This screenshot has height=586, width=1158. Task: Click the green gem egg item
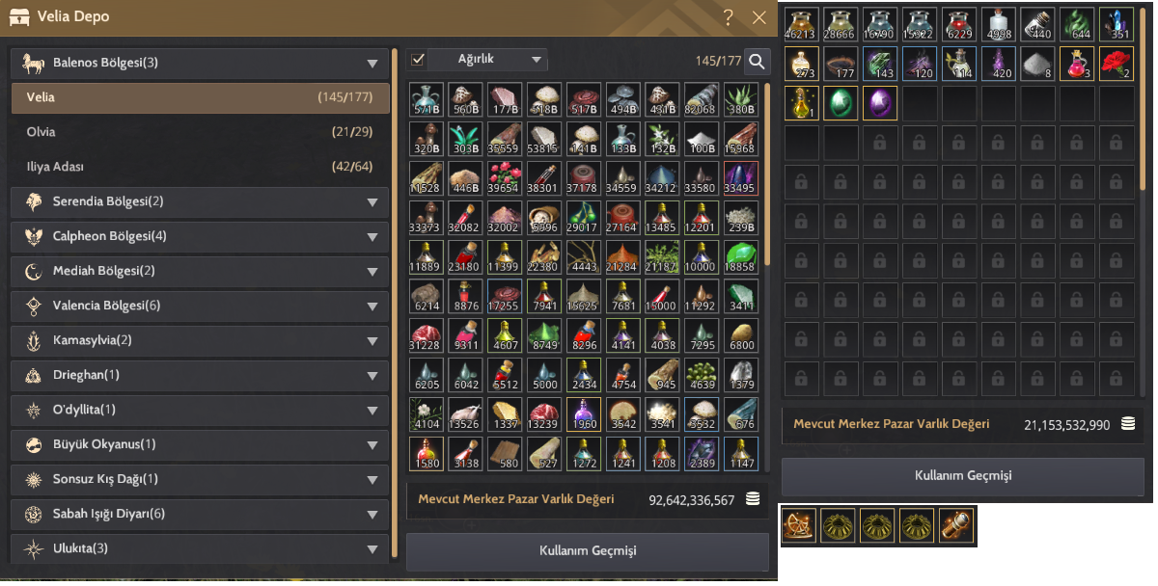841,103
